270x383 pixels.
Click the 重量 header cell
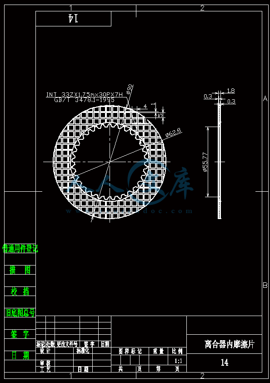pyautogui.click(x=159, y=351)
